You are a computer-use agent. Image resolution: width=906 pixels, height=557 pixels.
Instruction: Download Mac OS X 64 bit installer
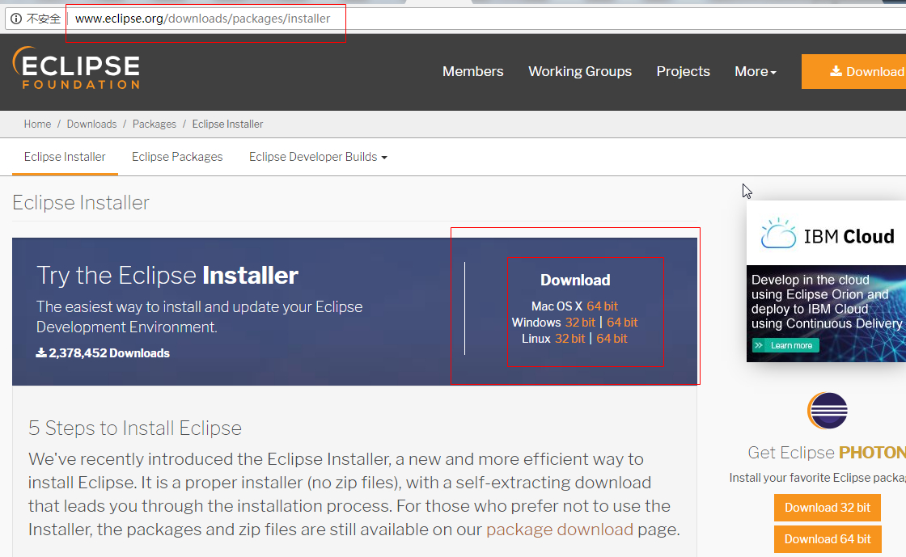click(602, 306)
